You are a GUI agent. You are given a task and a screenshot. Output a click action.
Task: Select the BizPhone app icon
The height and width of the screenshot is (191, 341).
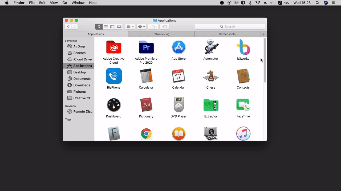tap(114, 76)
